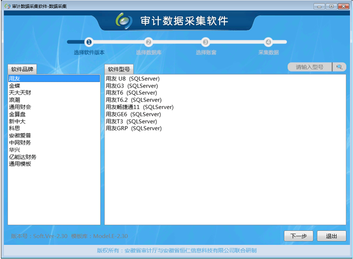Select 通用财会 brand

[54, 107]
